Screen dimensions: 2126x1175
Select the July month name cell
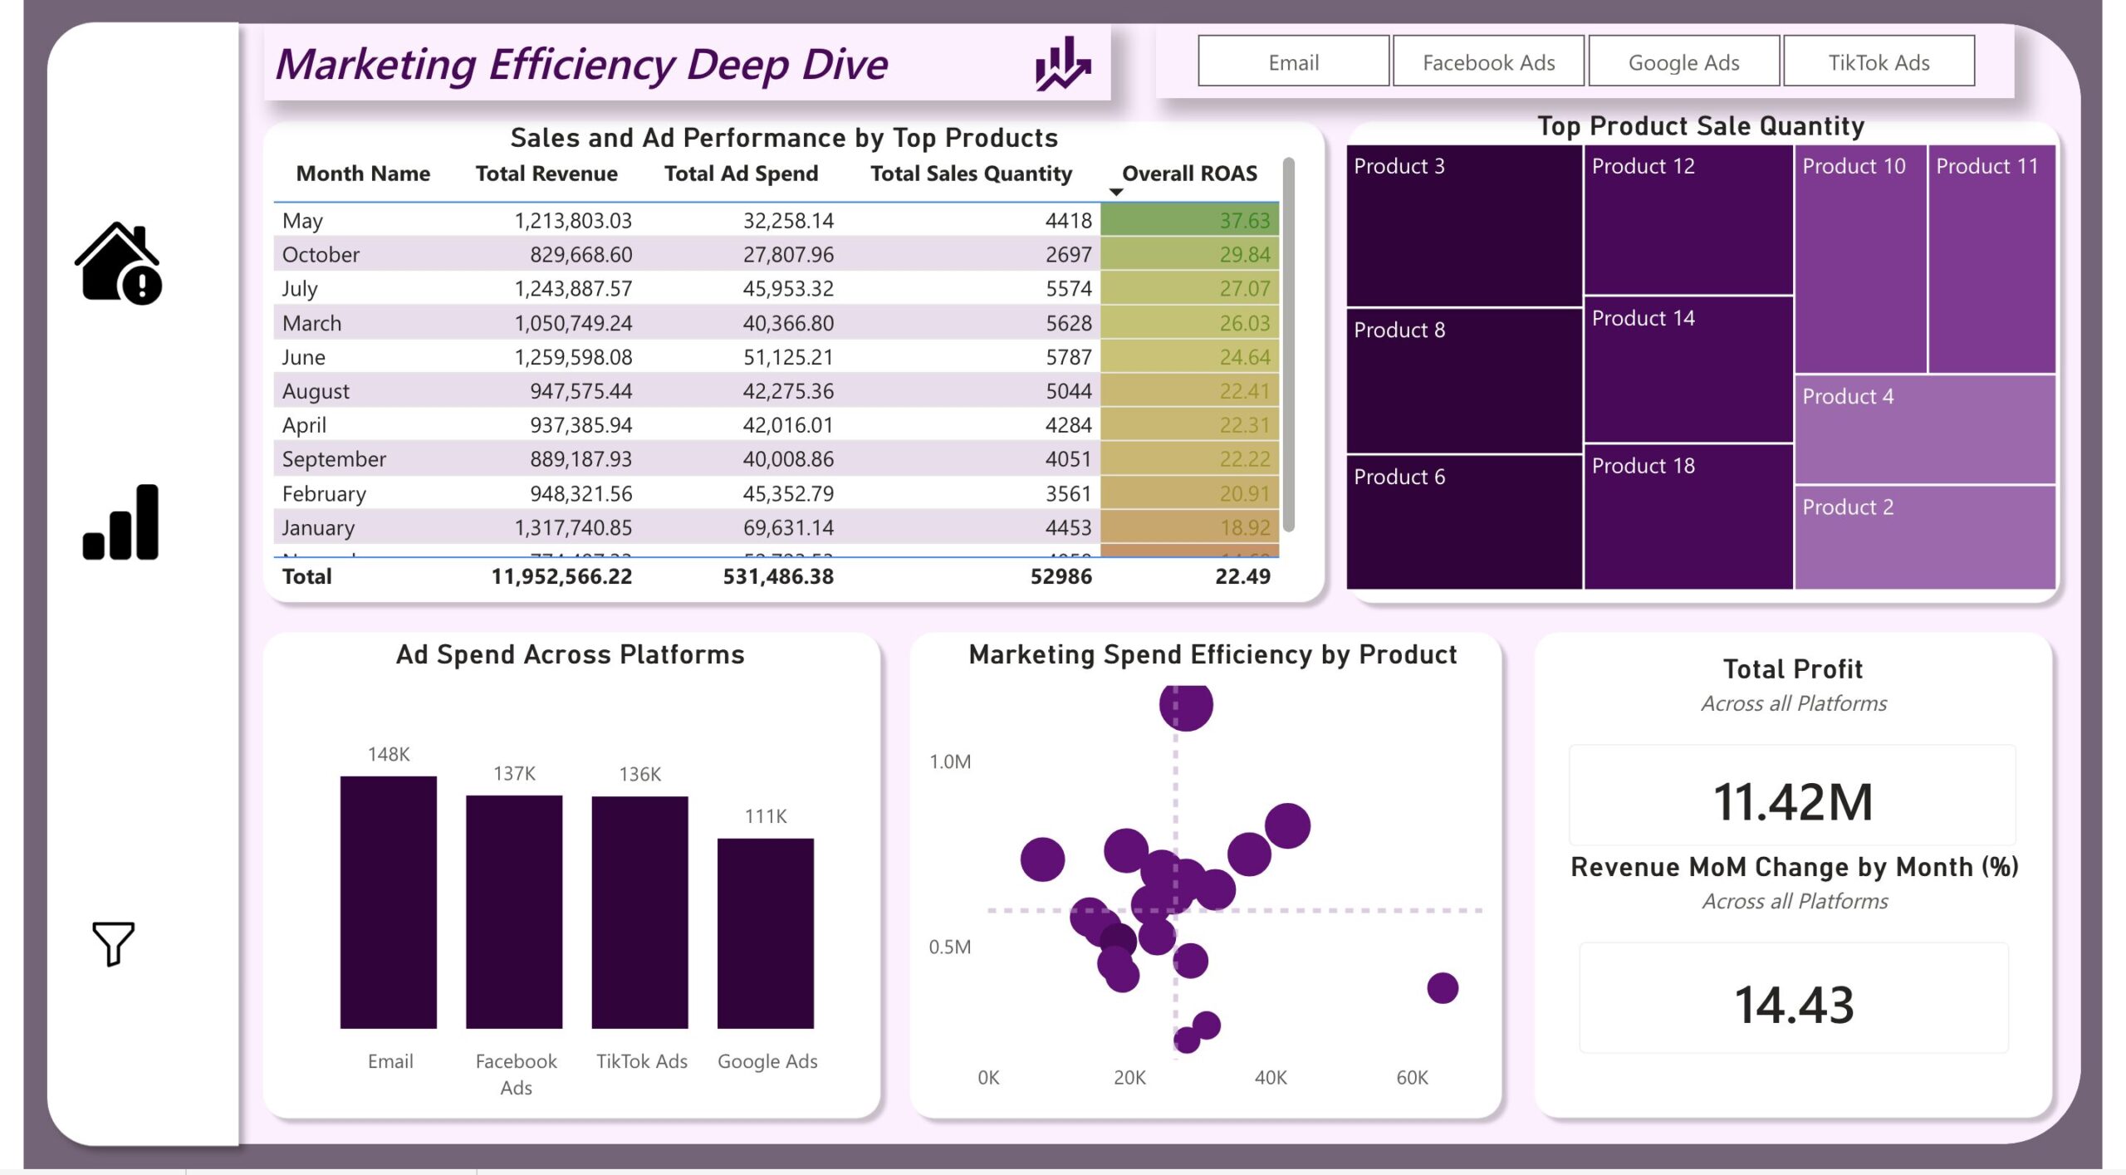pyautogui.click(x=300, y=288)
